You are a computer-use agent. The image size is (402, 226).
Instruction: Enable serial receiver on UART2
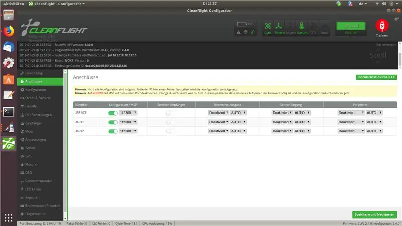[171, 131]
